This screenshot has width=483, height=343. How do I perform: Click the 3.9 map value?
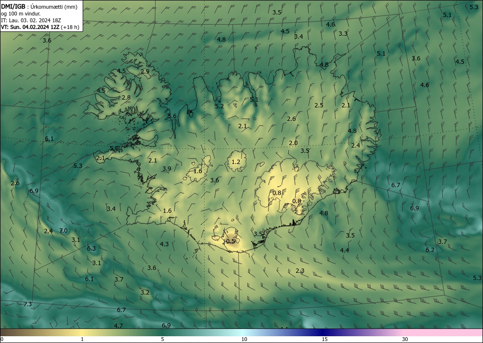[x=167, y=168]
